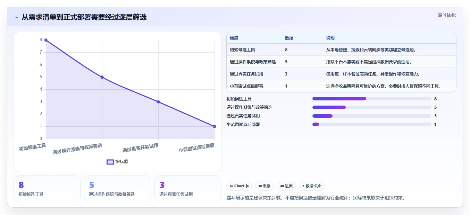Click the value 3 right of the progress bars
Image resolution: width=470 pixels, height=215 pixels.
point(435,116)
